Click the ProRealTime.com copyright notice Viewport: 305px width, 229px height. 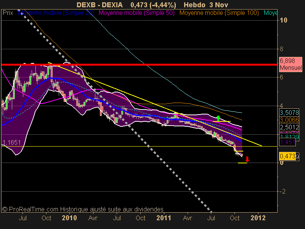pos(83,209)
